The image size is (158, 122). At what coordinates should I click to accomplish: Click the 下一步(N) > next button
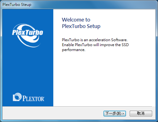click(114, 113)
